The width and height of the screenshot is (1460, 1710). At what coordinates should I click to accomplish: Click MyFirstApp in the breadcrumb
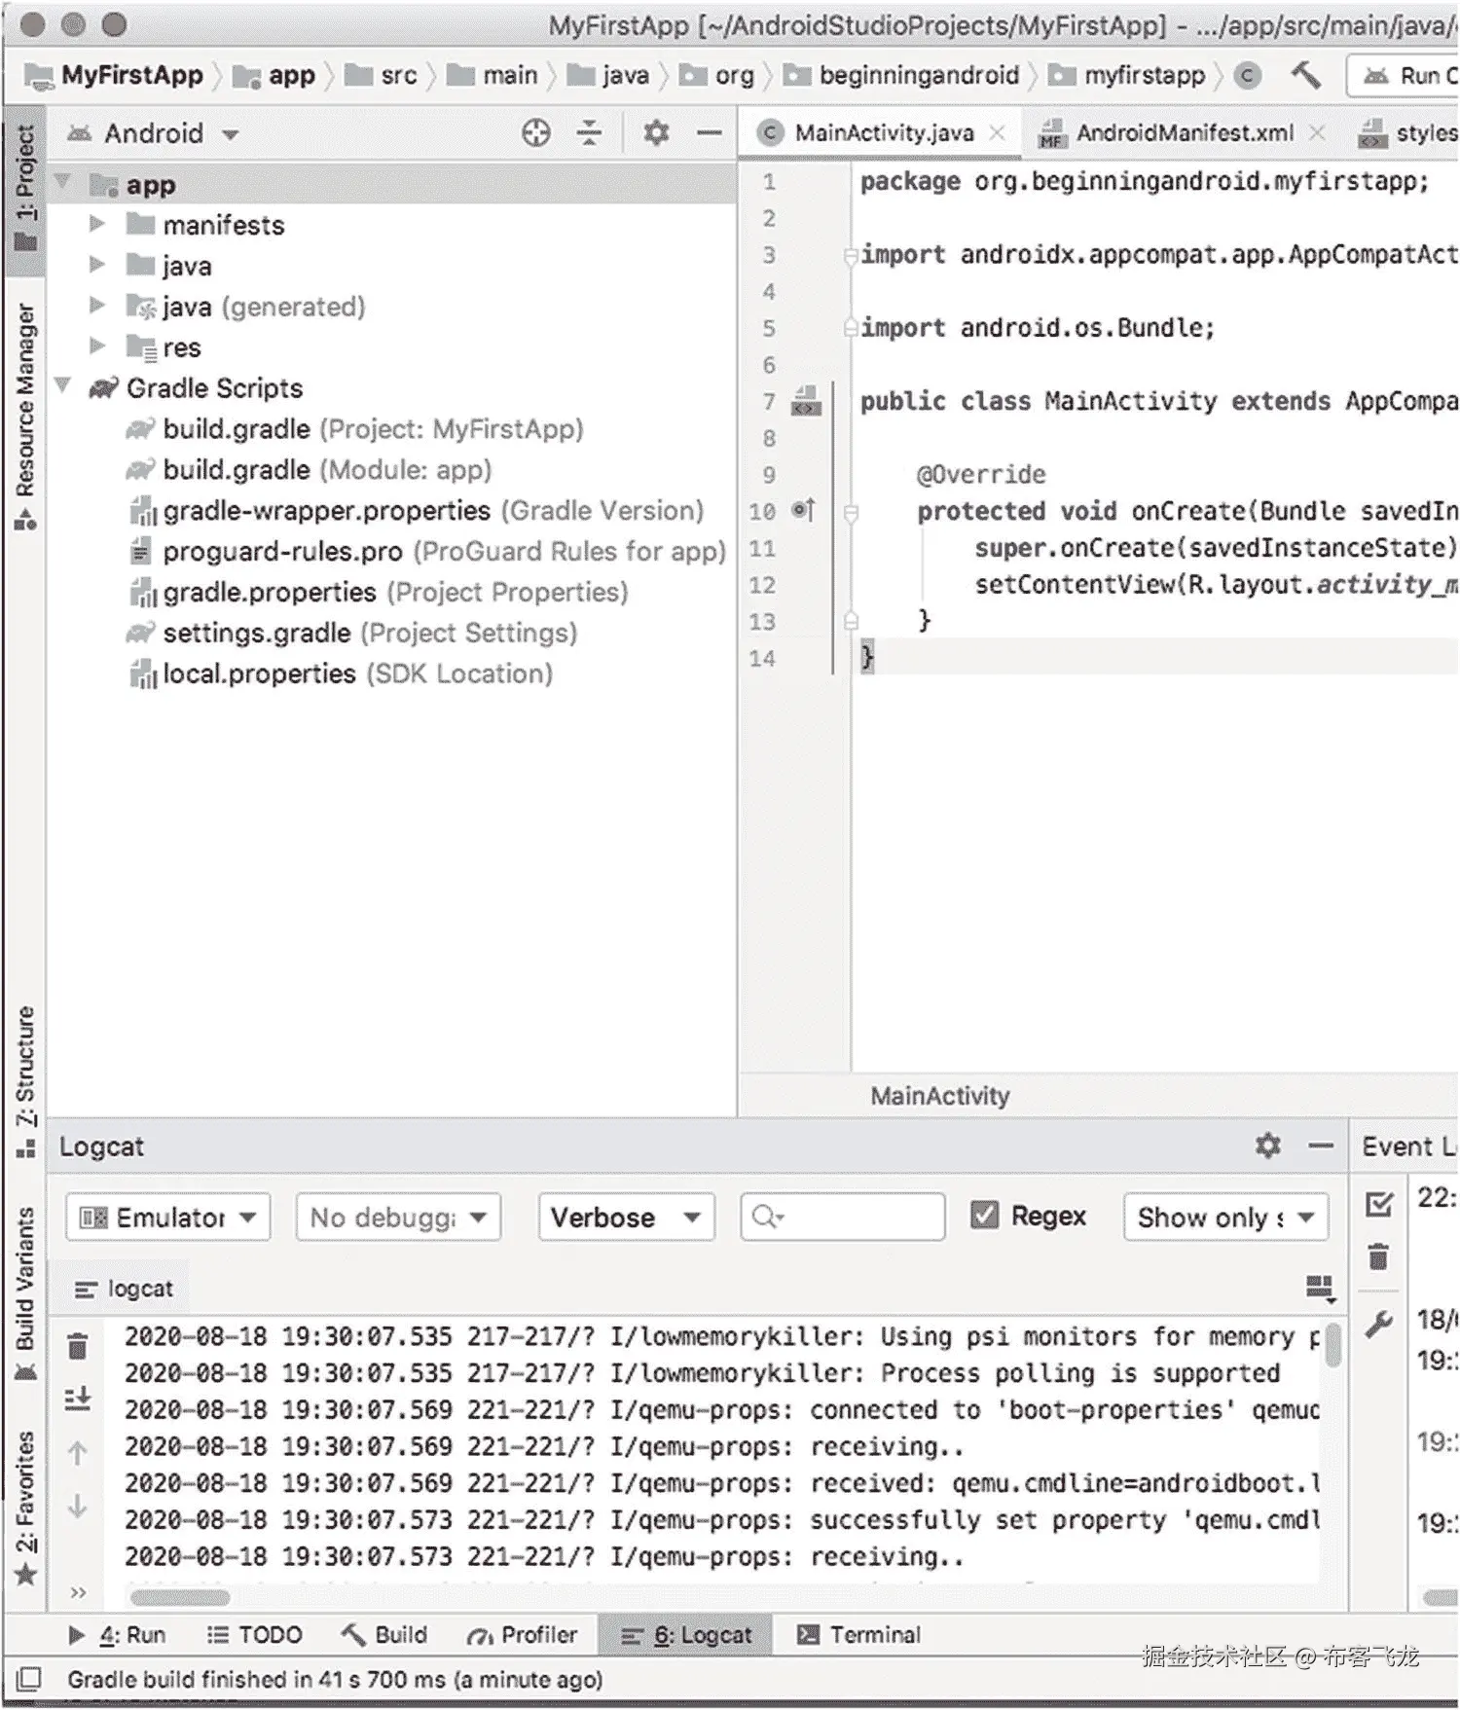click(x=115, y=75)
